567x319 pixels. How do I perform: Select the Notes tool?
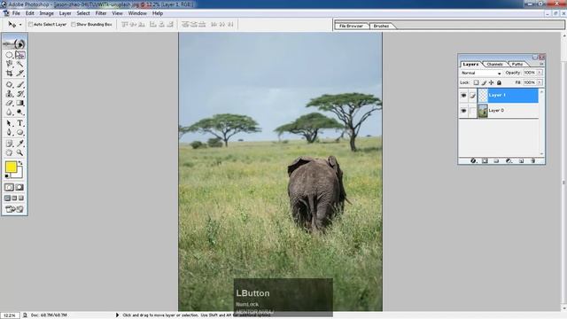(x=9, y=144)
